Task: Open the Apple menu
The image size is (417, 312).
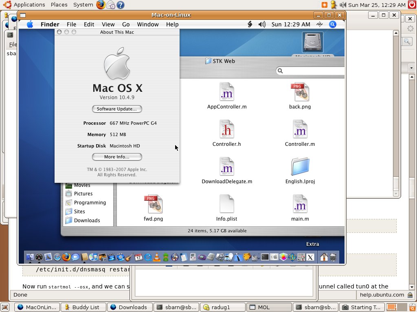Action: point(30,24)
